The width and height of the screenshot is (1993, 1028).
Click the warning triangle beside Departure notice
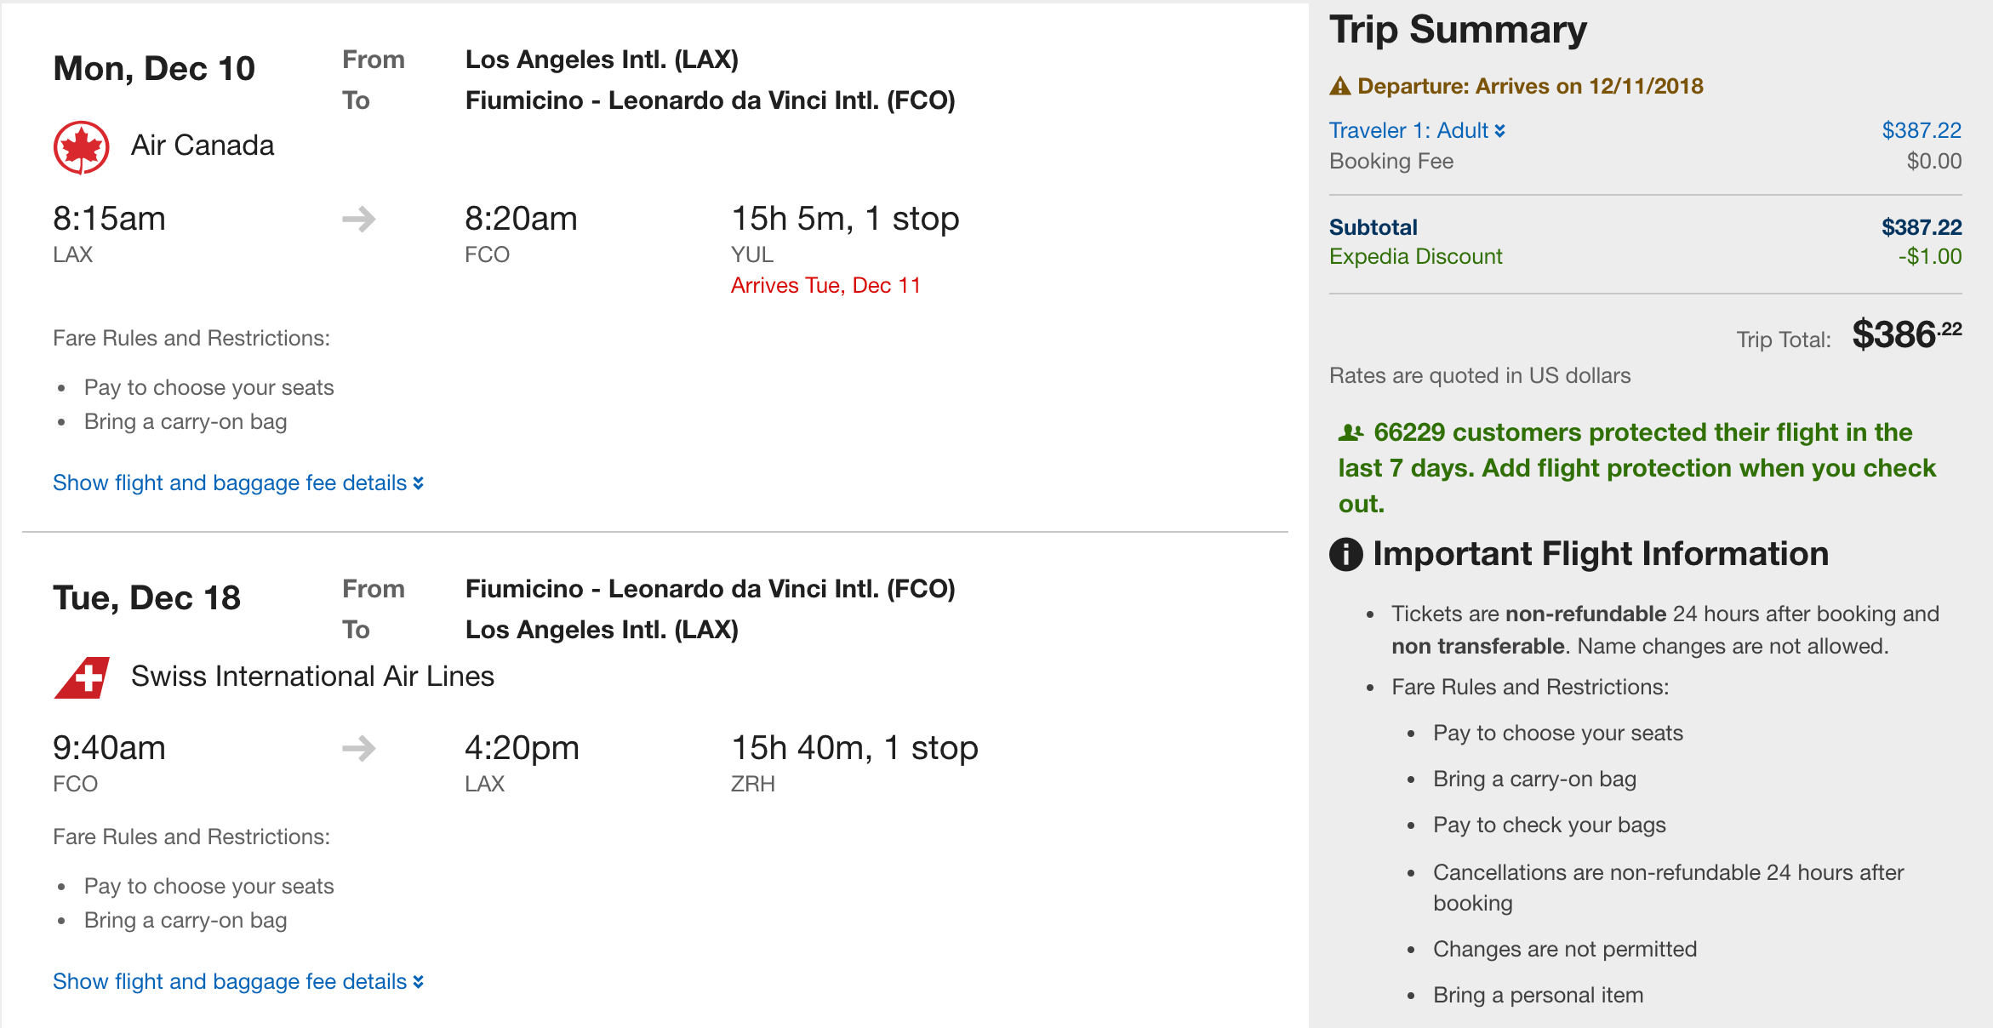pos(1340,86)
